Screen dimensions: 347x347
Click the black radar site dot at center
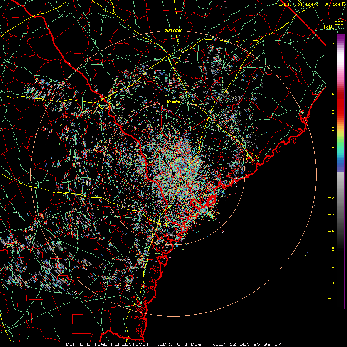(173, 173)
